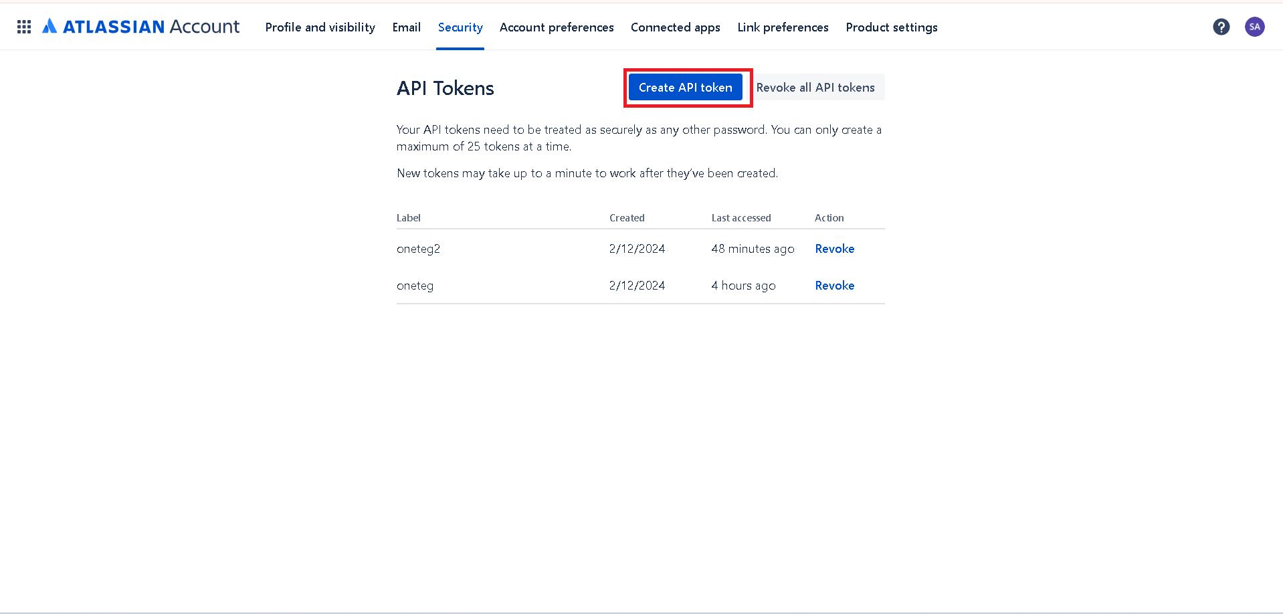Click the Label column header
1283x614 pixels.
408,217
